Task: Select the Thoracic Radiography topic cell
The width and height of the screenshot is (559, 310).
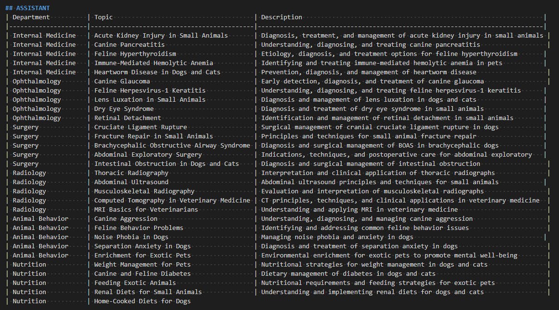Action: pyautogui.click(x=131, y=173)
